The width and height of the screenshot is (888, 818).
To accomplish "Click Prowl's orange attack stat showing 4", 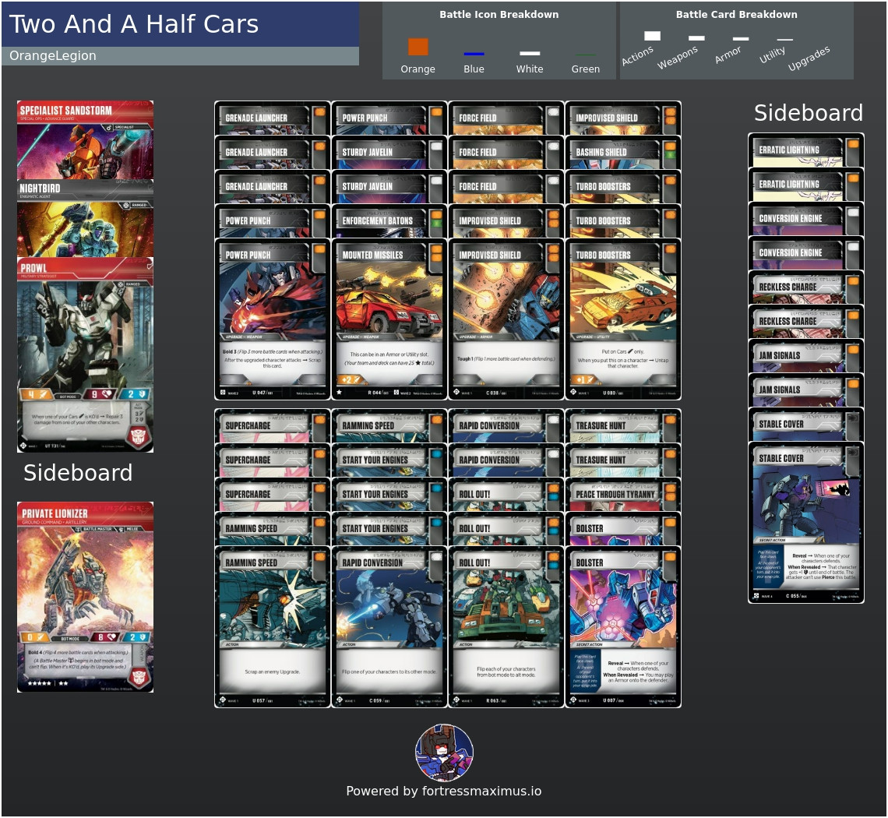I will (x=35, y=394).
